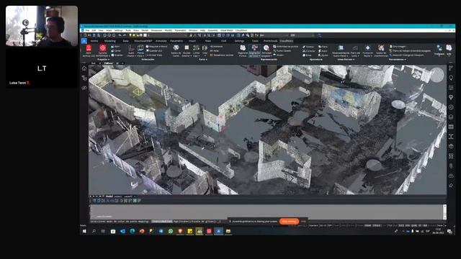
Task: Click the Planta vista orientation icon
Action: 140,48
